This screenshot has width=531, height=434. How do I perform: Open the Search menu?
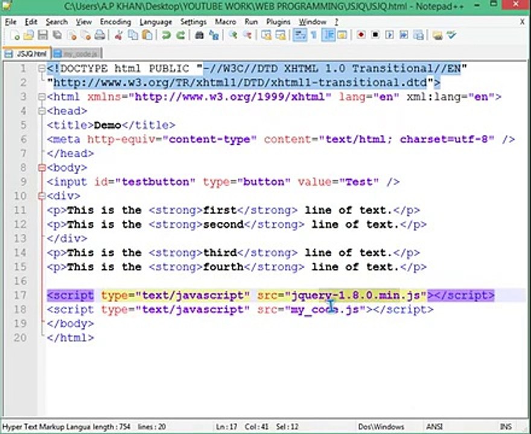(57, 22)
